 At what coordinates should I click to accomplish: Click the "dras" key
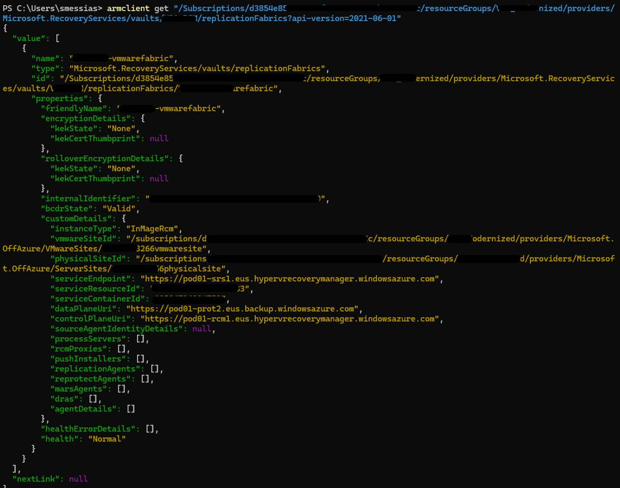tap(64, 399)
